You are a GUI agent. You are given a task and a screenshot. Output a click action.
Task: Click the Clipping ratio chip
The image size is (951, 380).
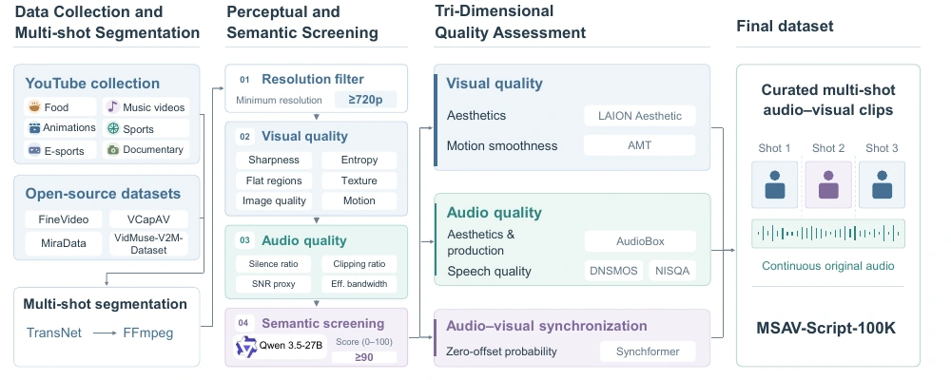tap(359, 264)
